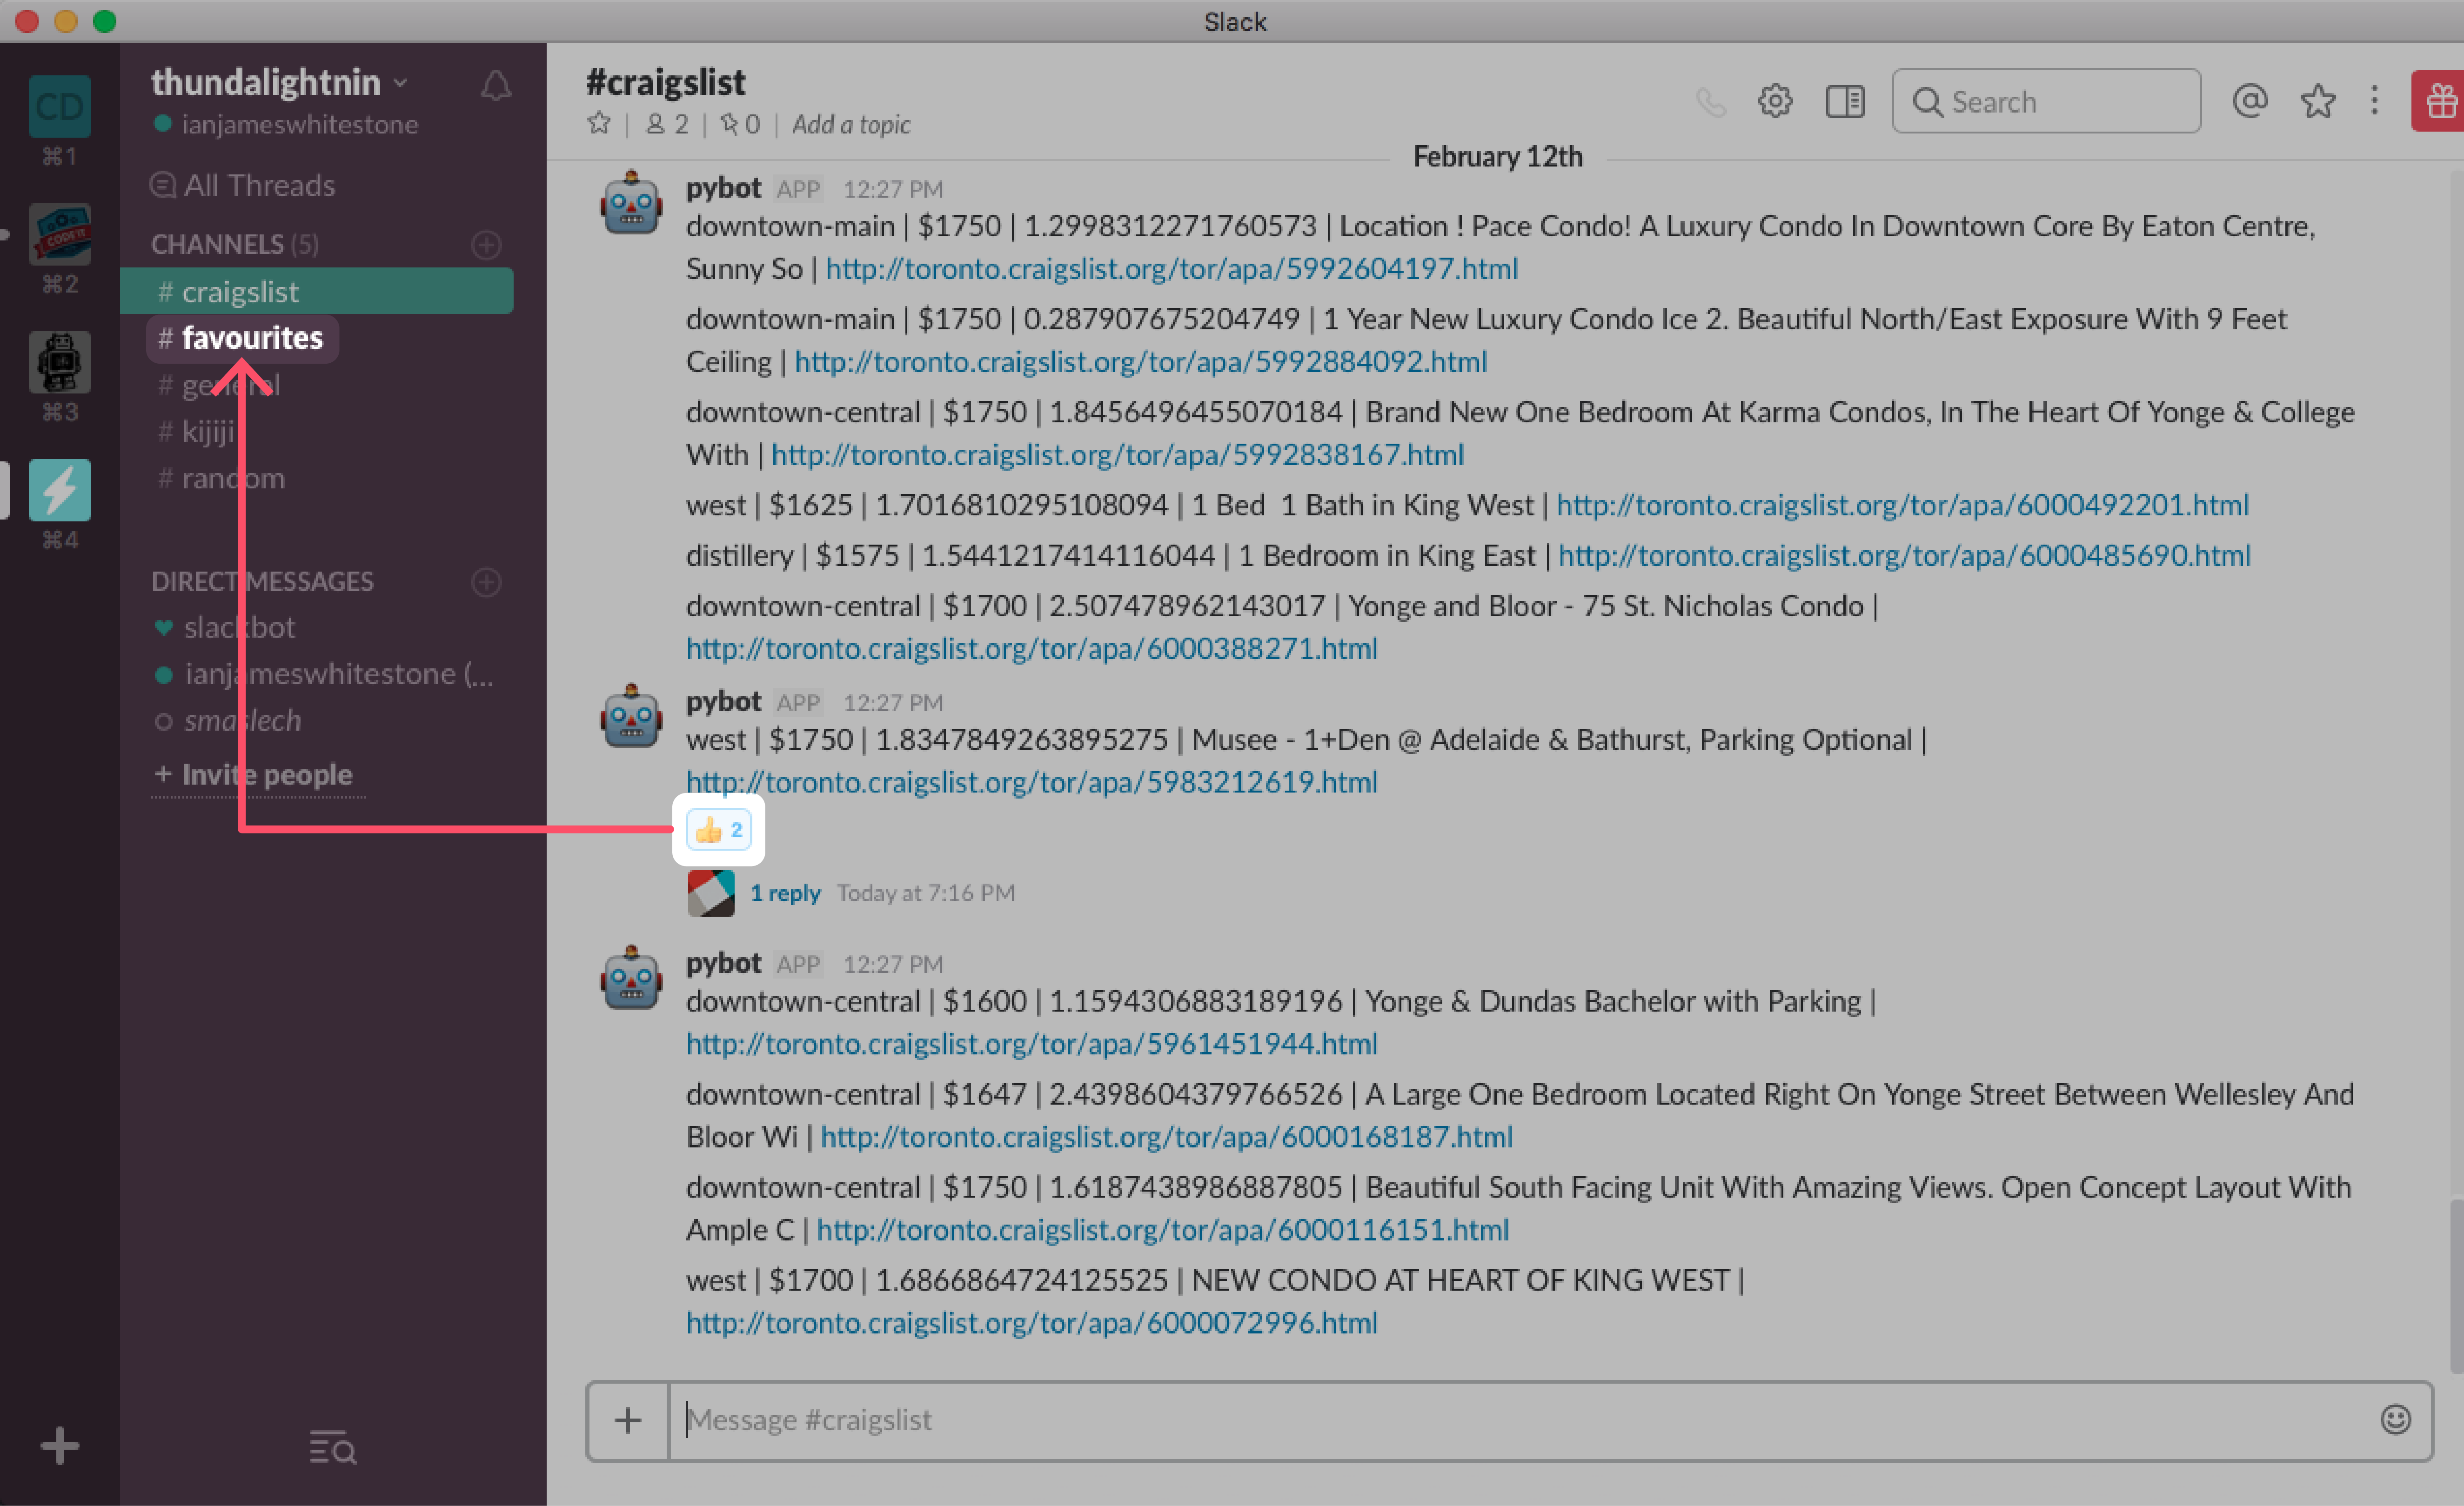Click the notifications bell icon
The image size is (2464, 1506).
(495, 87)
